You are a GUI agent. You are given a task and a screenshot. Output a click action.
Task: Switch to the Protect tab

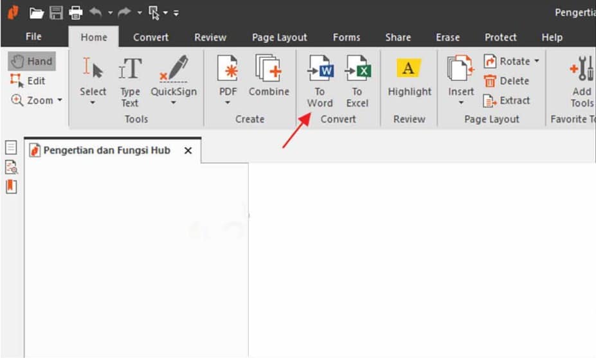click(x=500, y=37)
